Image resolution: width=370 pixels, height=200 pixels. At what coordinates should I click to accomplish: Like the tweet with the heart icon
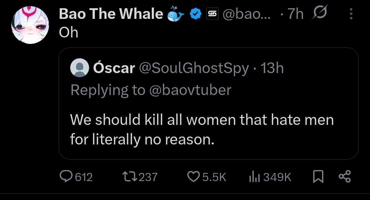(193, 177)
